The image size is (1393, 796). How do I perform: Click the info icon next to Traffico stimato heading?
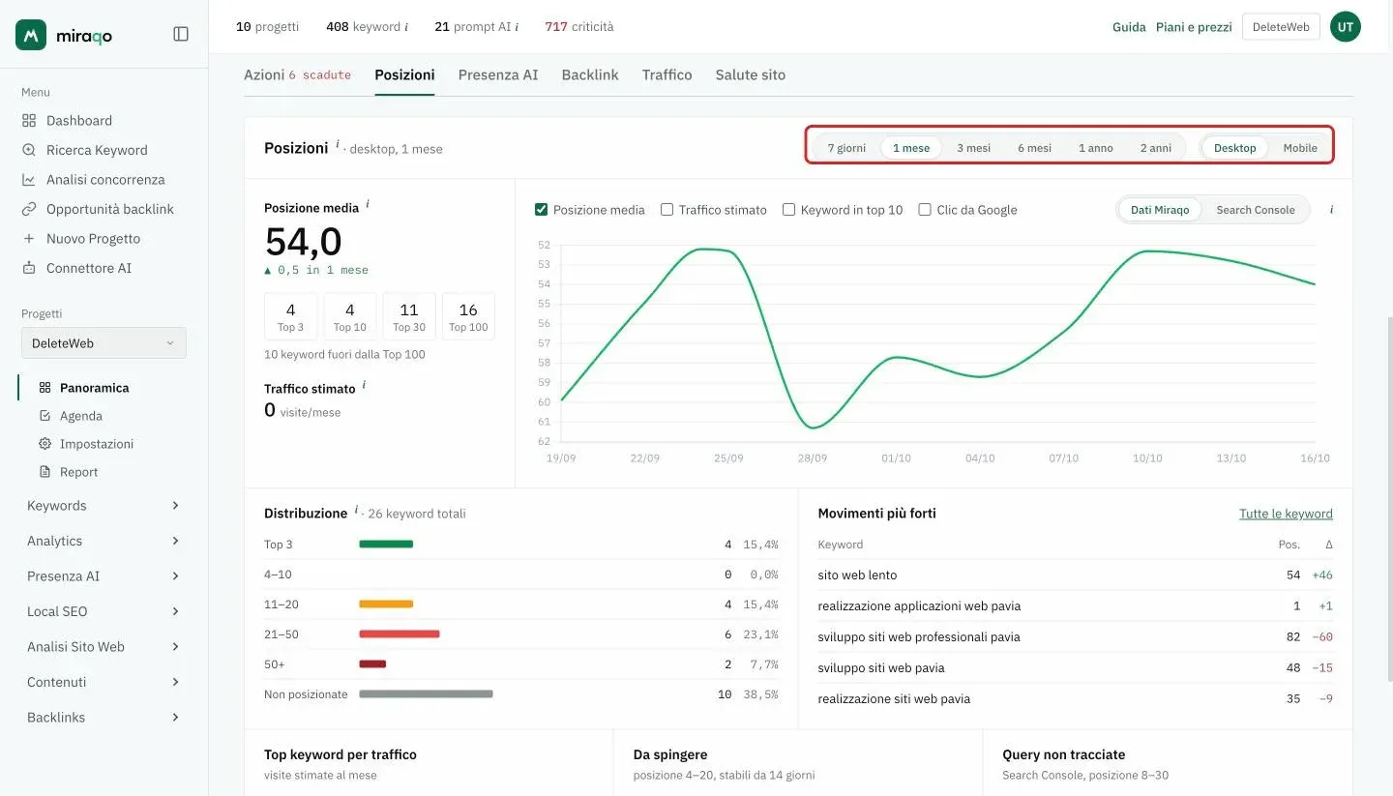(x=364, y=385)
